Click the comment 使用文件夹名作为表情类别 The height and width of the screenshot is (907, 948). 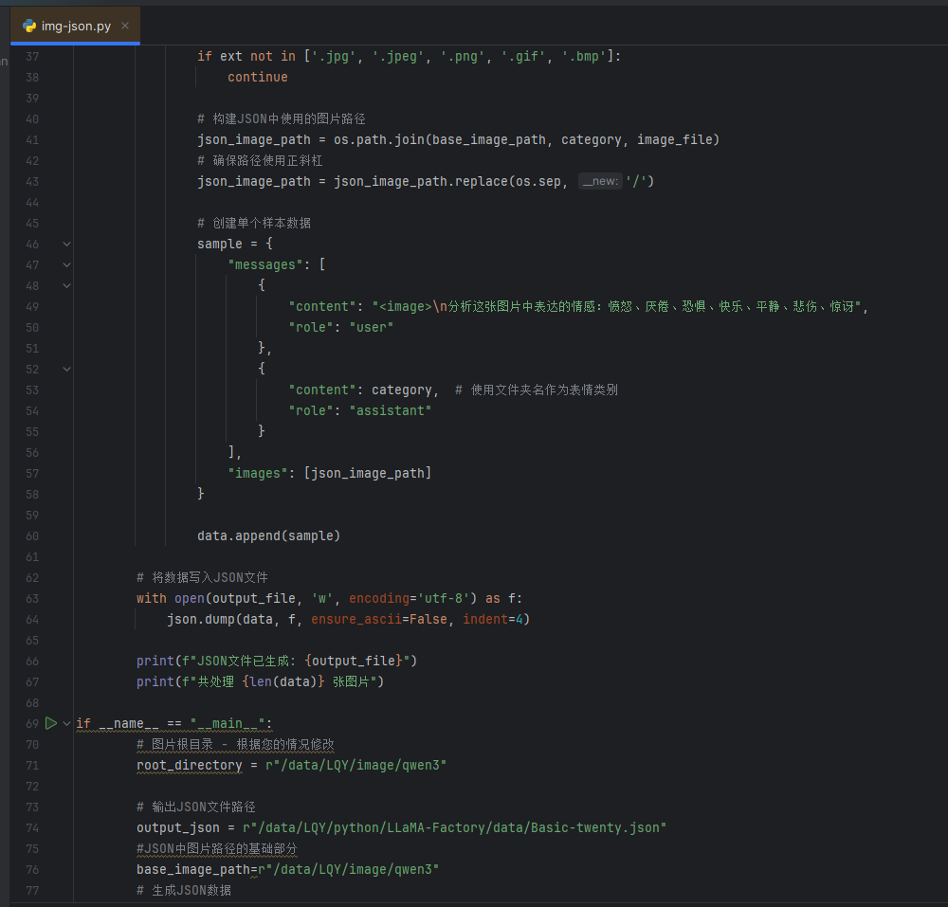tap(537, 390)
